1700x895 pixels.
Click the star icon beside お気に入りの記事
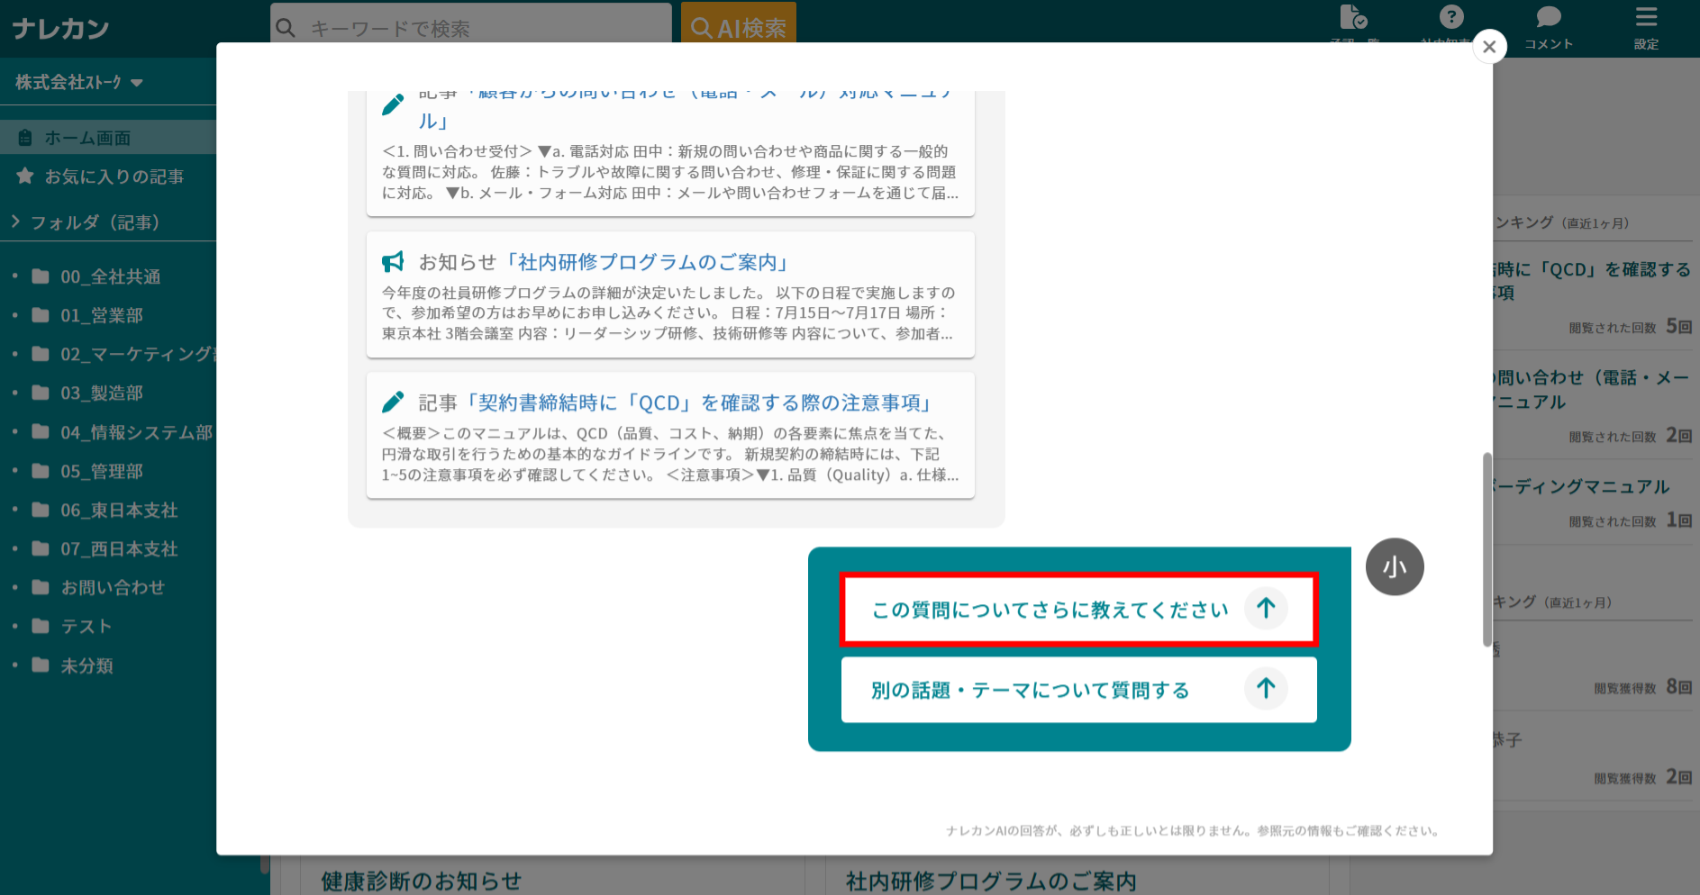[x=24, y=176]
